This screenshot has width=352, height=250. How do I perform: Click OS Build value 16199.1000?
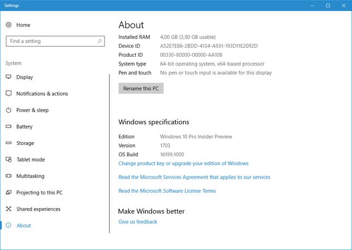(172, 154)
